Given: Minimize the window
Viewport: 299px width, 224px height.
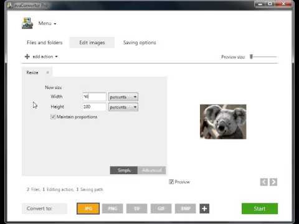Looking at the screenshot, I should 260,4.
